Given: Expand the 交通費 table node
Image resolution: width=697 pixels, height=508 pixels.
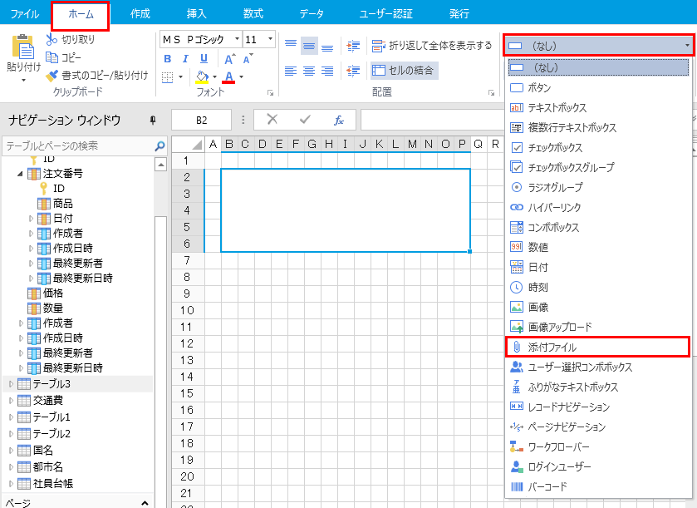Looking at the screenshot, I should pos(11,401).
